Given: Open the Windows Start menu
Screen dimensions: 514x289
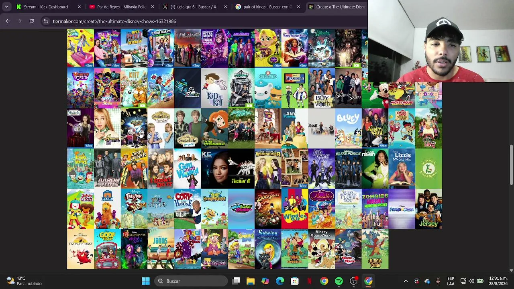Looking at the screenshot, I should [x=146, y=281].
